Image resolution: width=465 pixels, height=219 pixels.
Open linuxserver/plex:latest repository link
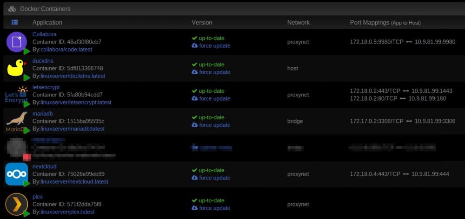(x=67, y=212)
